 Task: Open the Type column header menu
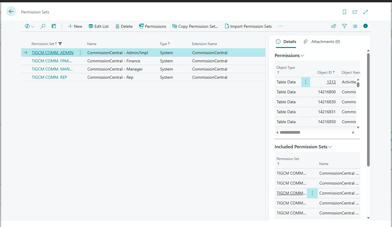point(165,44)
